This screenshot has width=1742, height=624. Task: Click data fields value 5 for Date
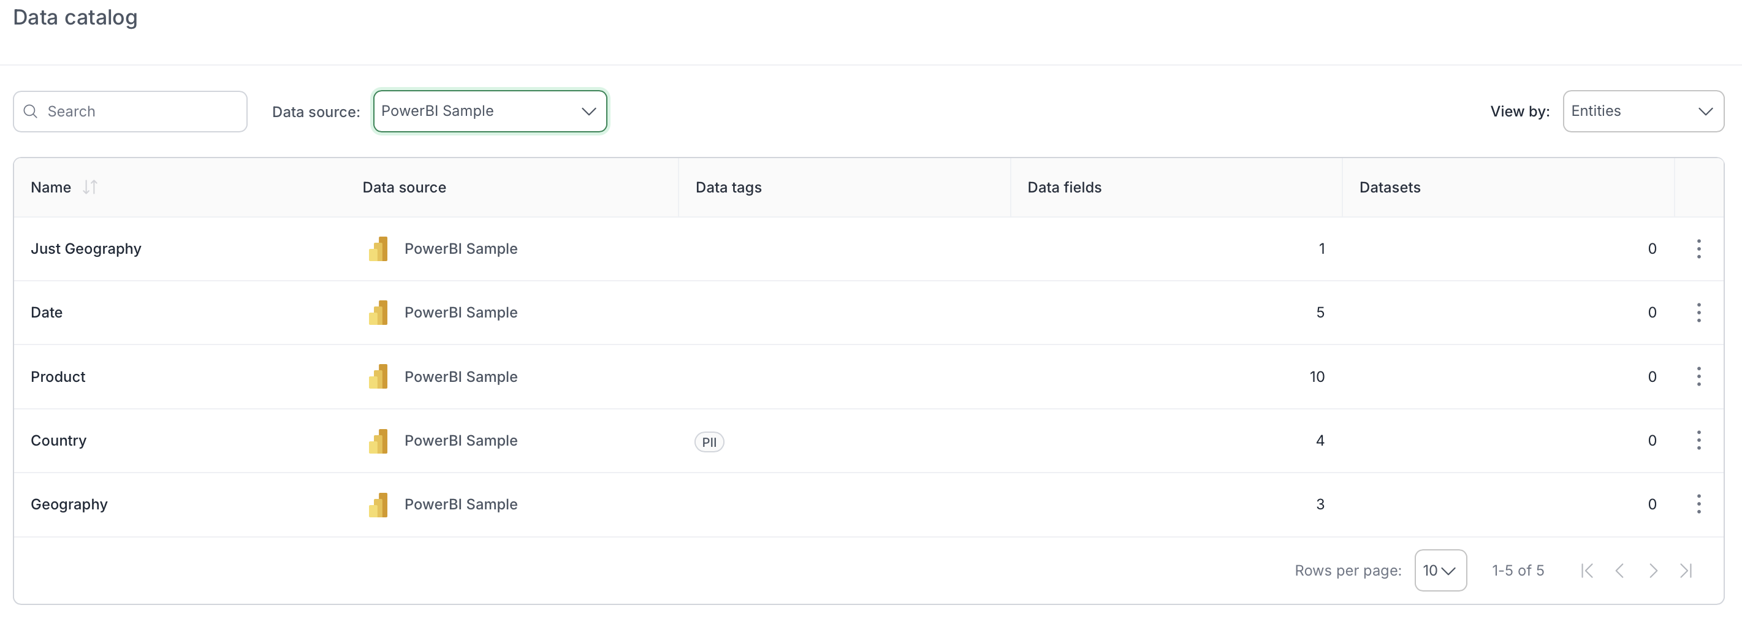point(1320,313)
